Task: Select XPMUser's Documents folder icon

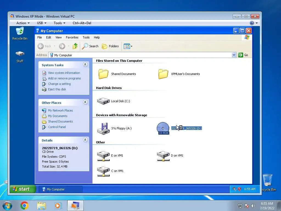Action: pyautogui.click(x=163, y=74)
